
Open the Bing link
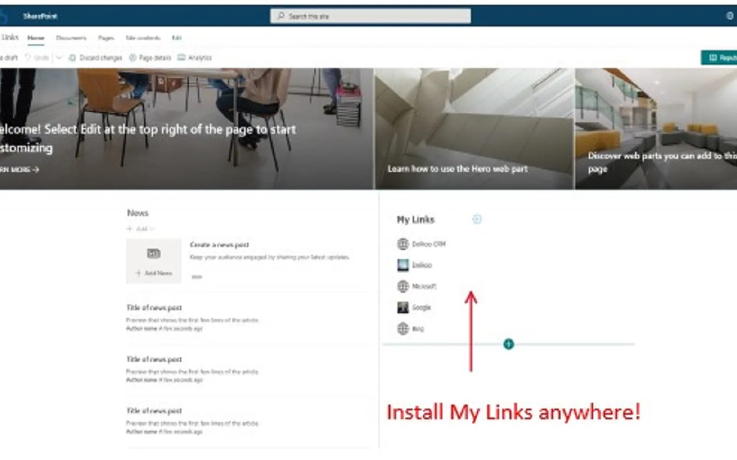(x=418, y=328)
